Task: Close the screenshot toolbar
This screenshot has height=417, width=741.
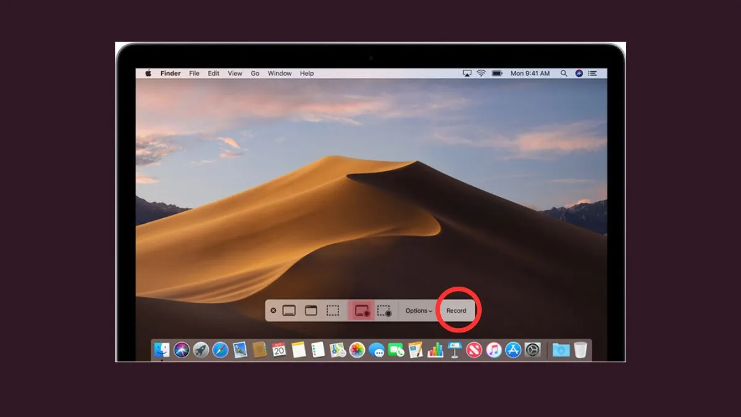Action: point(274,311)
